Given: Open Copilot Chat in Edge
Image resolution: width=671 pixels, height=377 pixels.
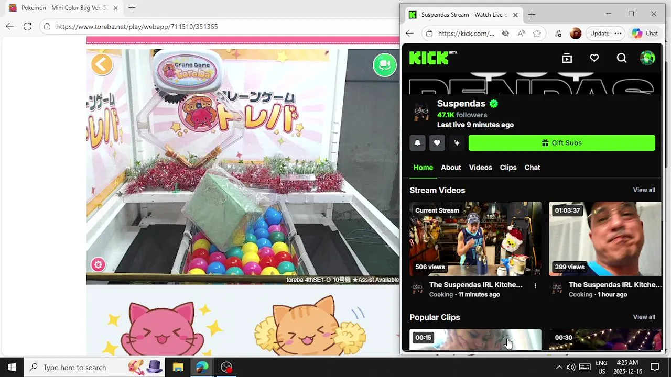Looking at the screenshot, I should pyautogui.click(x=645, y=34).
